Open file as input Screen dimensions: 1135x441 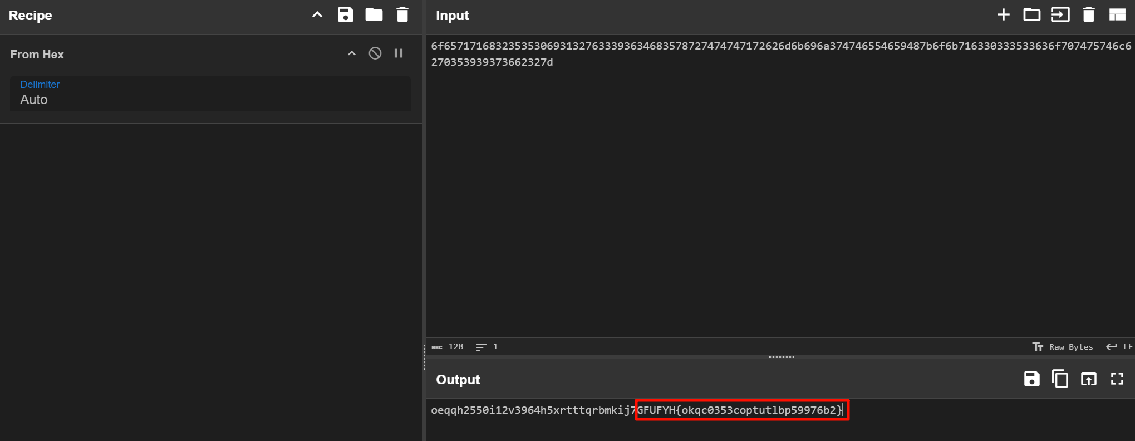tap(1060, 15)
